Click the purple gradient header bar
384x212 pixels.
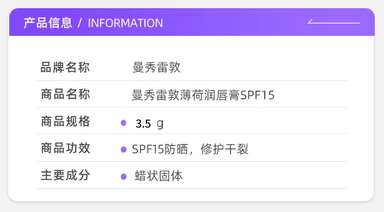[x=230, y=23]
